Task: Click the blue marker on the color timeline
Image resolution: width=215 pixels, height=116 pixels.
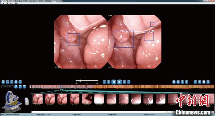Action: (61, 86)
